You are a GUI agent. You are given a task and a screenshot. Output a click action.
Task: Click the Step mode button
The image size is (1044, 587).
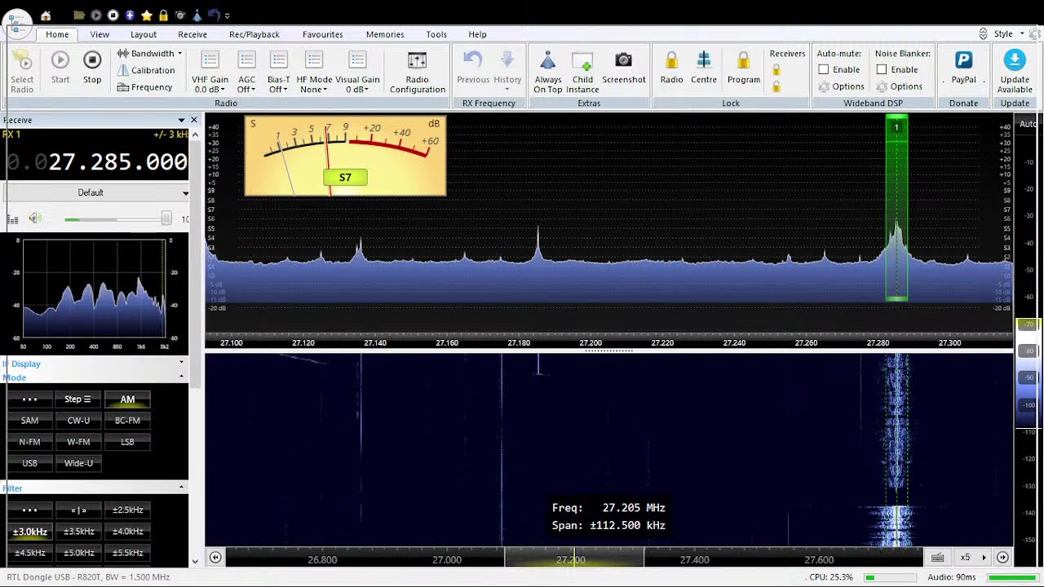pyautogui.click(x=78, y=399)
